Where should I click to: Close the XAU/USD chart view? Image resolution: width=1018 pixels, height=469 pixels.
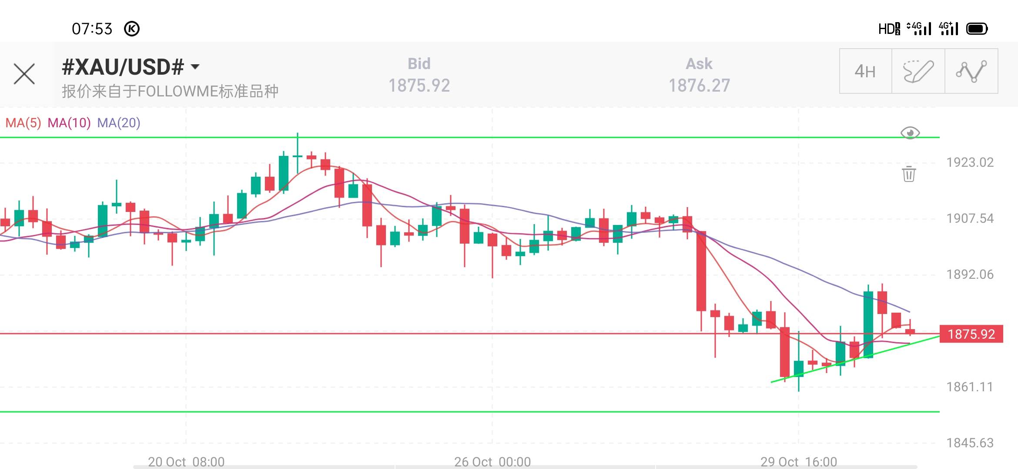point(24,74)
